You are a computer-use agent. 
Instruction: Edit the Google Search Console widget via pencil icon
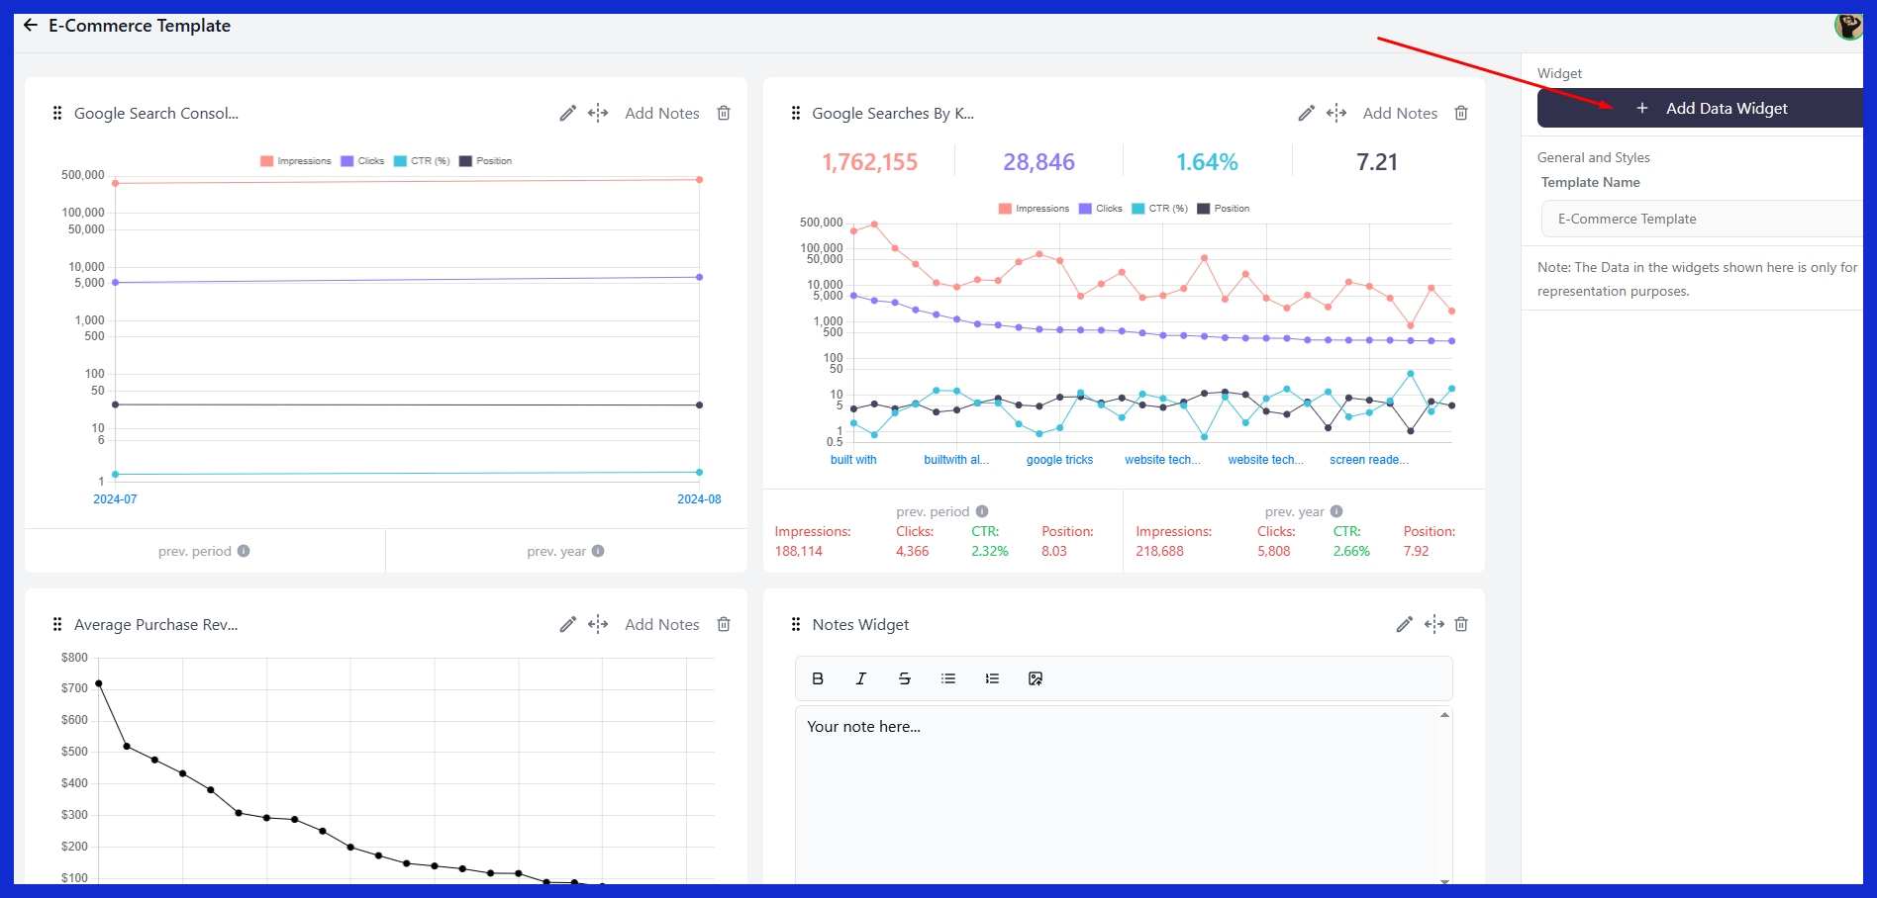point(567,113)
